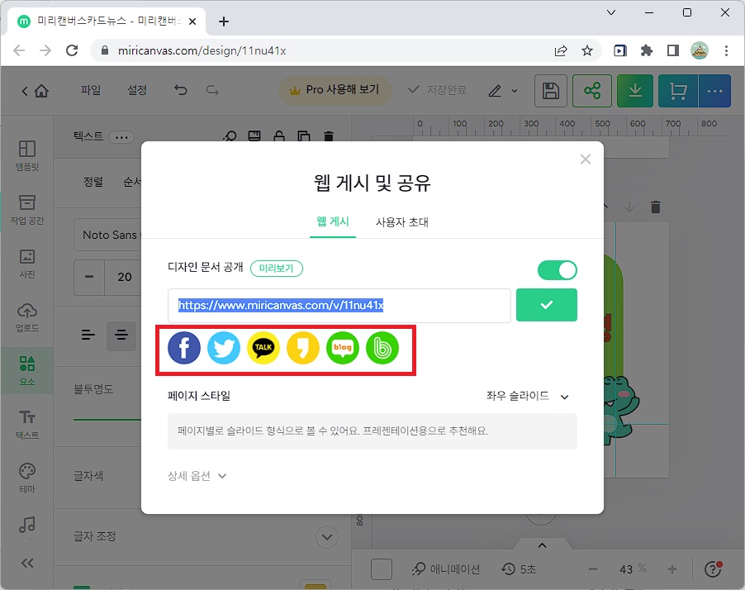
Task: Click the opacity 불투명도 slider
Action: click(x=107, y=419)
